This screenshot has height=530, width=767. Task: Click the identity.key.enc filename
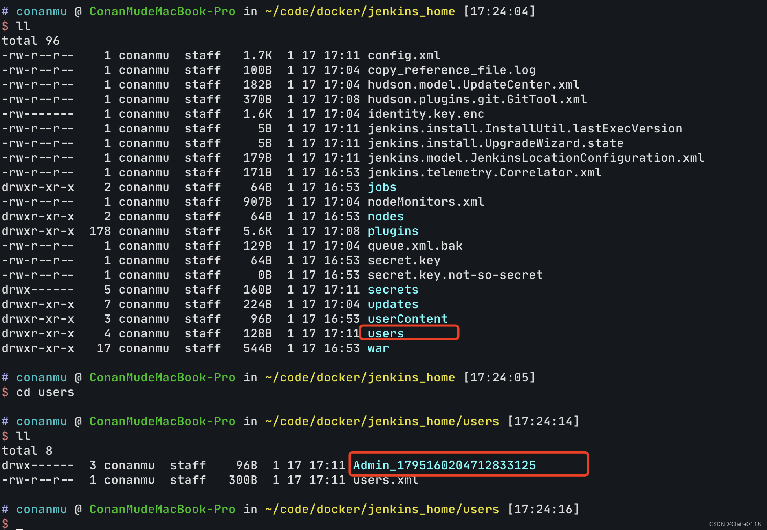(426, 114)
